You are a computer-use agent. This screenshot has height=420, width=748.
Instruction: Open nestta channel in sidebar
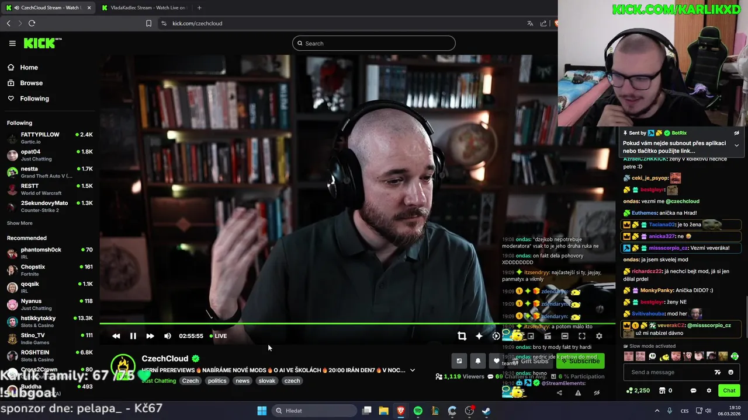pos(50,172)
